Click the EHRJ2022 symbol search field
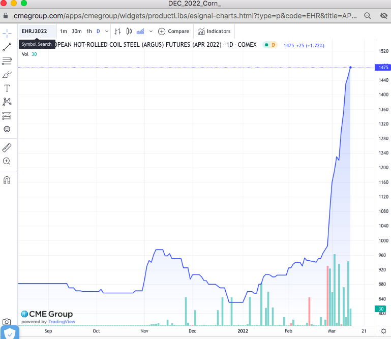The height and width of the screenshot is (339, 391). 35,32
